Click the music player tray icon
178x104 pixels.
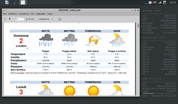click(146, 2)
